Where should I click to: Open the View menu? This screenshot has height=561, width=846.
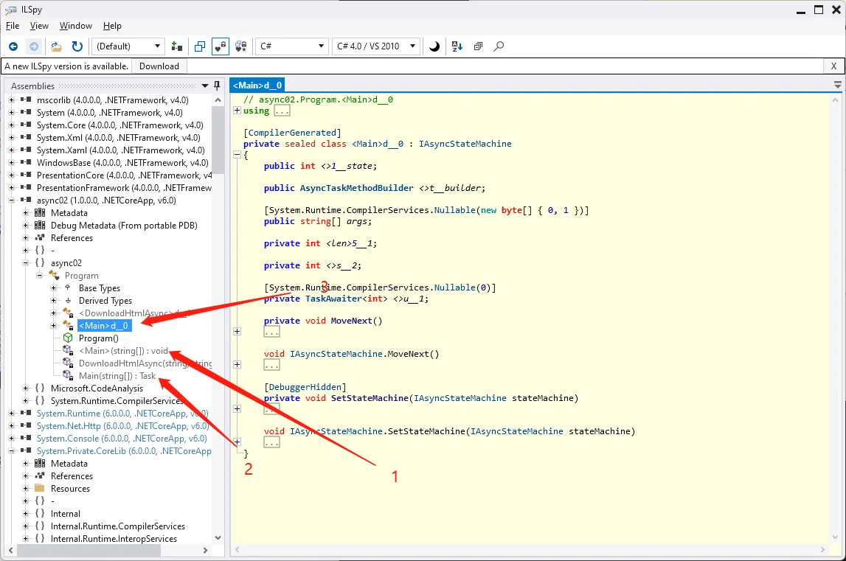coord(39,26)
